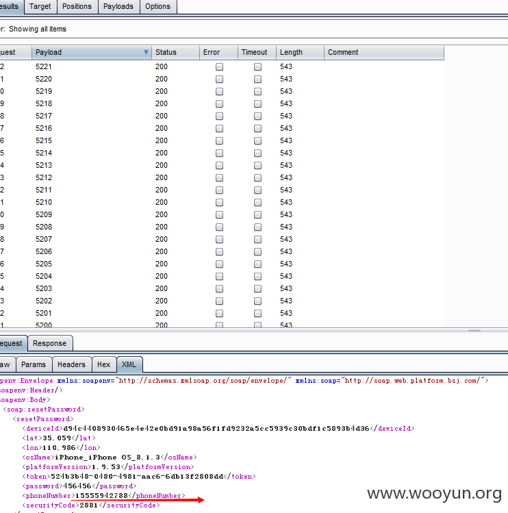Toggle Timeout checkbox for payload 5221
This screenshot has height=513, width=508.
coord(257,66)
